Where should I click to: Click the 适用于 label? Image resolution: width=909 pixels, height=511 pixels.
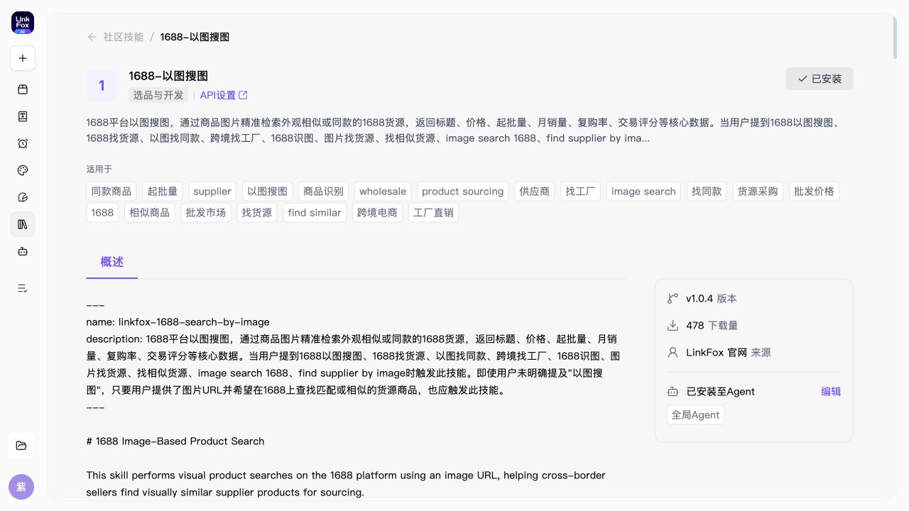pos(99,169)
